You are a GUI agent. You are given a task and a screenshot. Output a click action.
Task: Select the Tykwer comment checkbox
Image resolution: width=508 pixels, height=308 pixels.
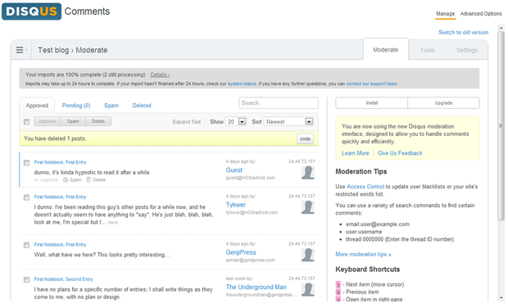[26, 197]
